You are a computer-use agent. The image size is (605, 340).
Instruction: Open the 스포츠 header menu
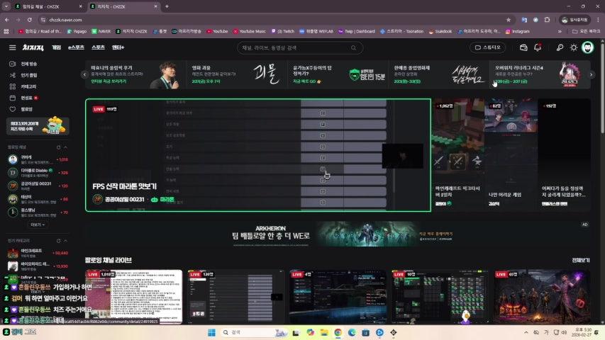coord(98,47)
